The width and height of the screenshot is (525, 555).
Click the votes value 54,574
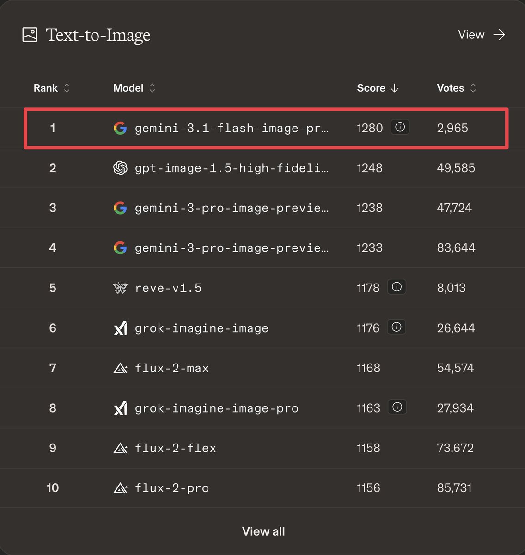pos(455,368)
